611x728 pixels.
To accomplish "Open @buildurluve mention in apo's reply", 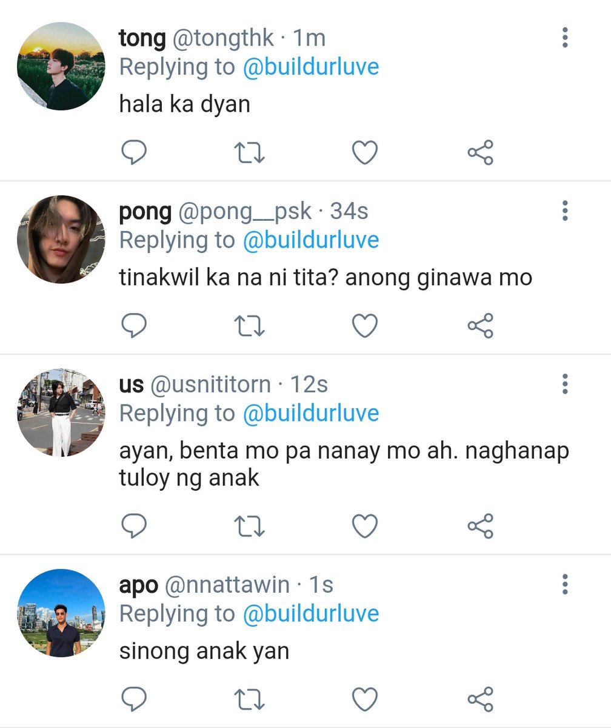I will coord(311,613).
